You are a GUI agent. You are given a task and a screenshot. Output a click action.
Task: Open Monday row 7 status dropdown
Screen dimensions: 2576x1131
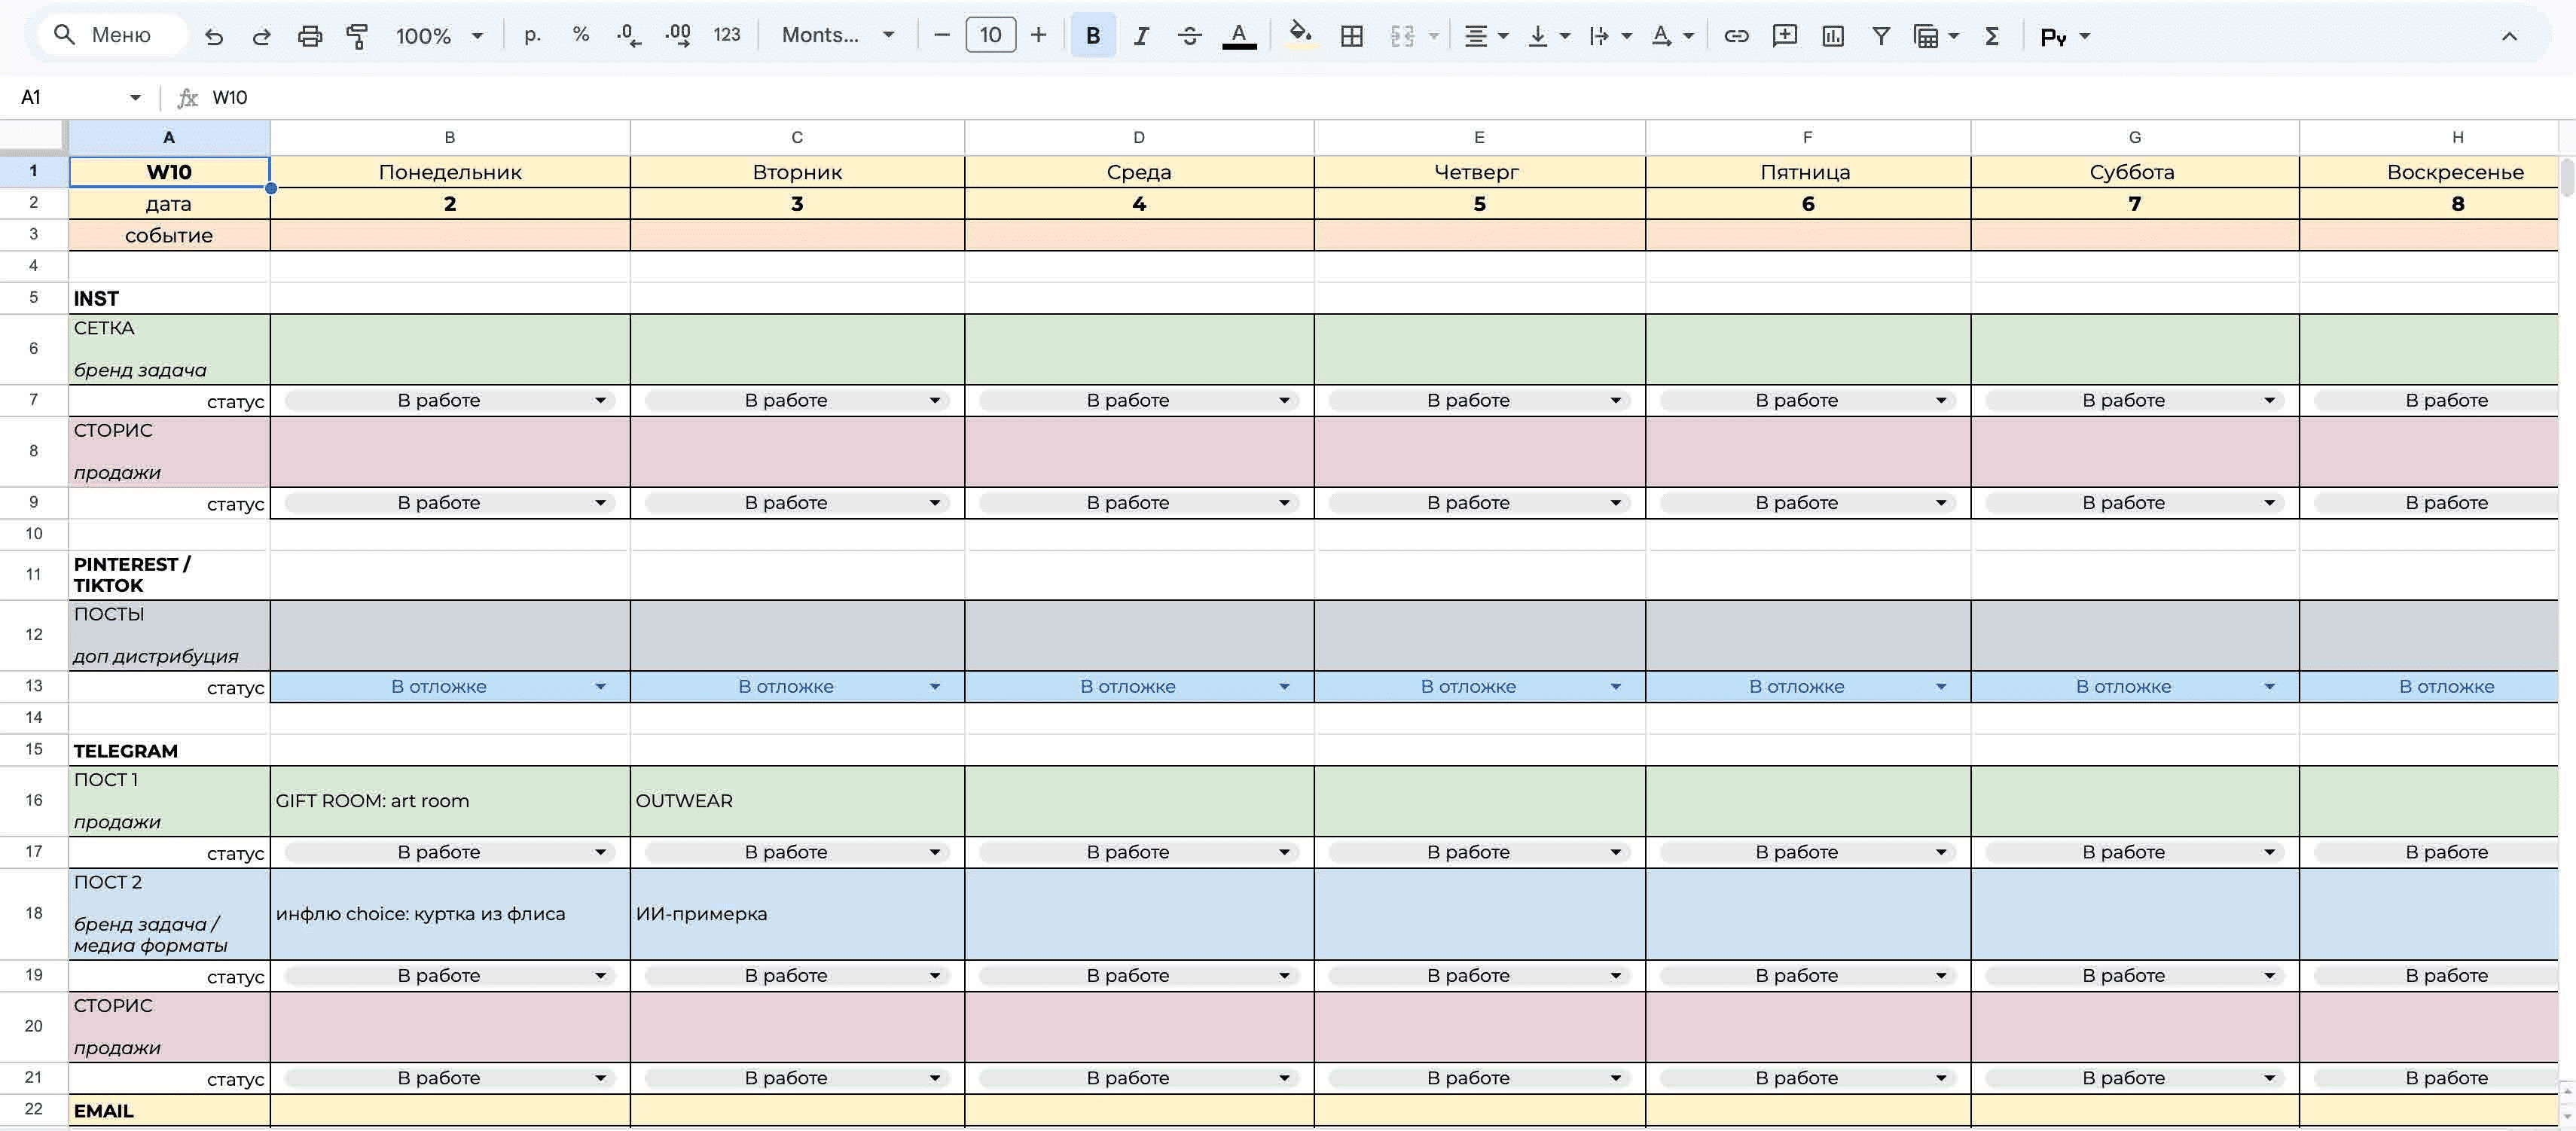[600, 401]
